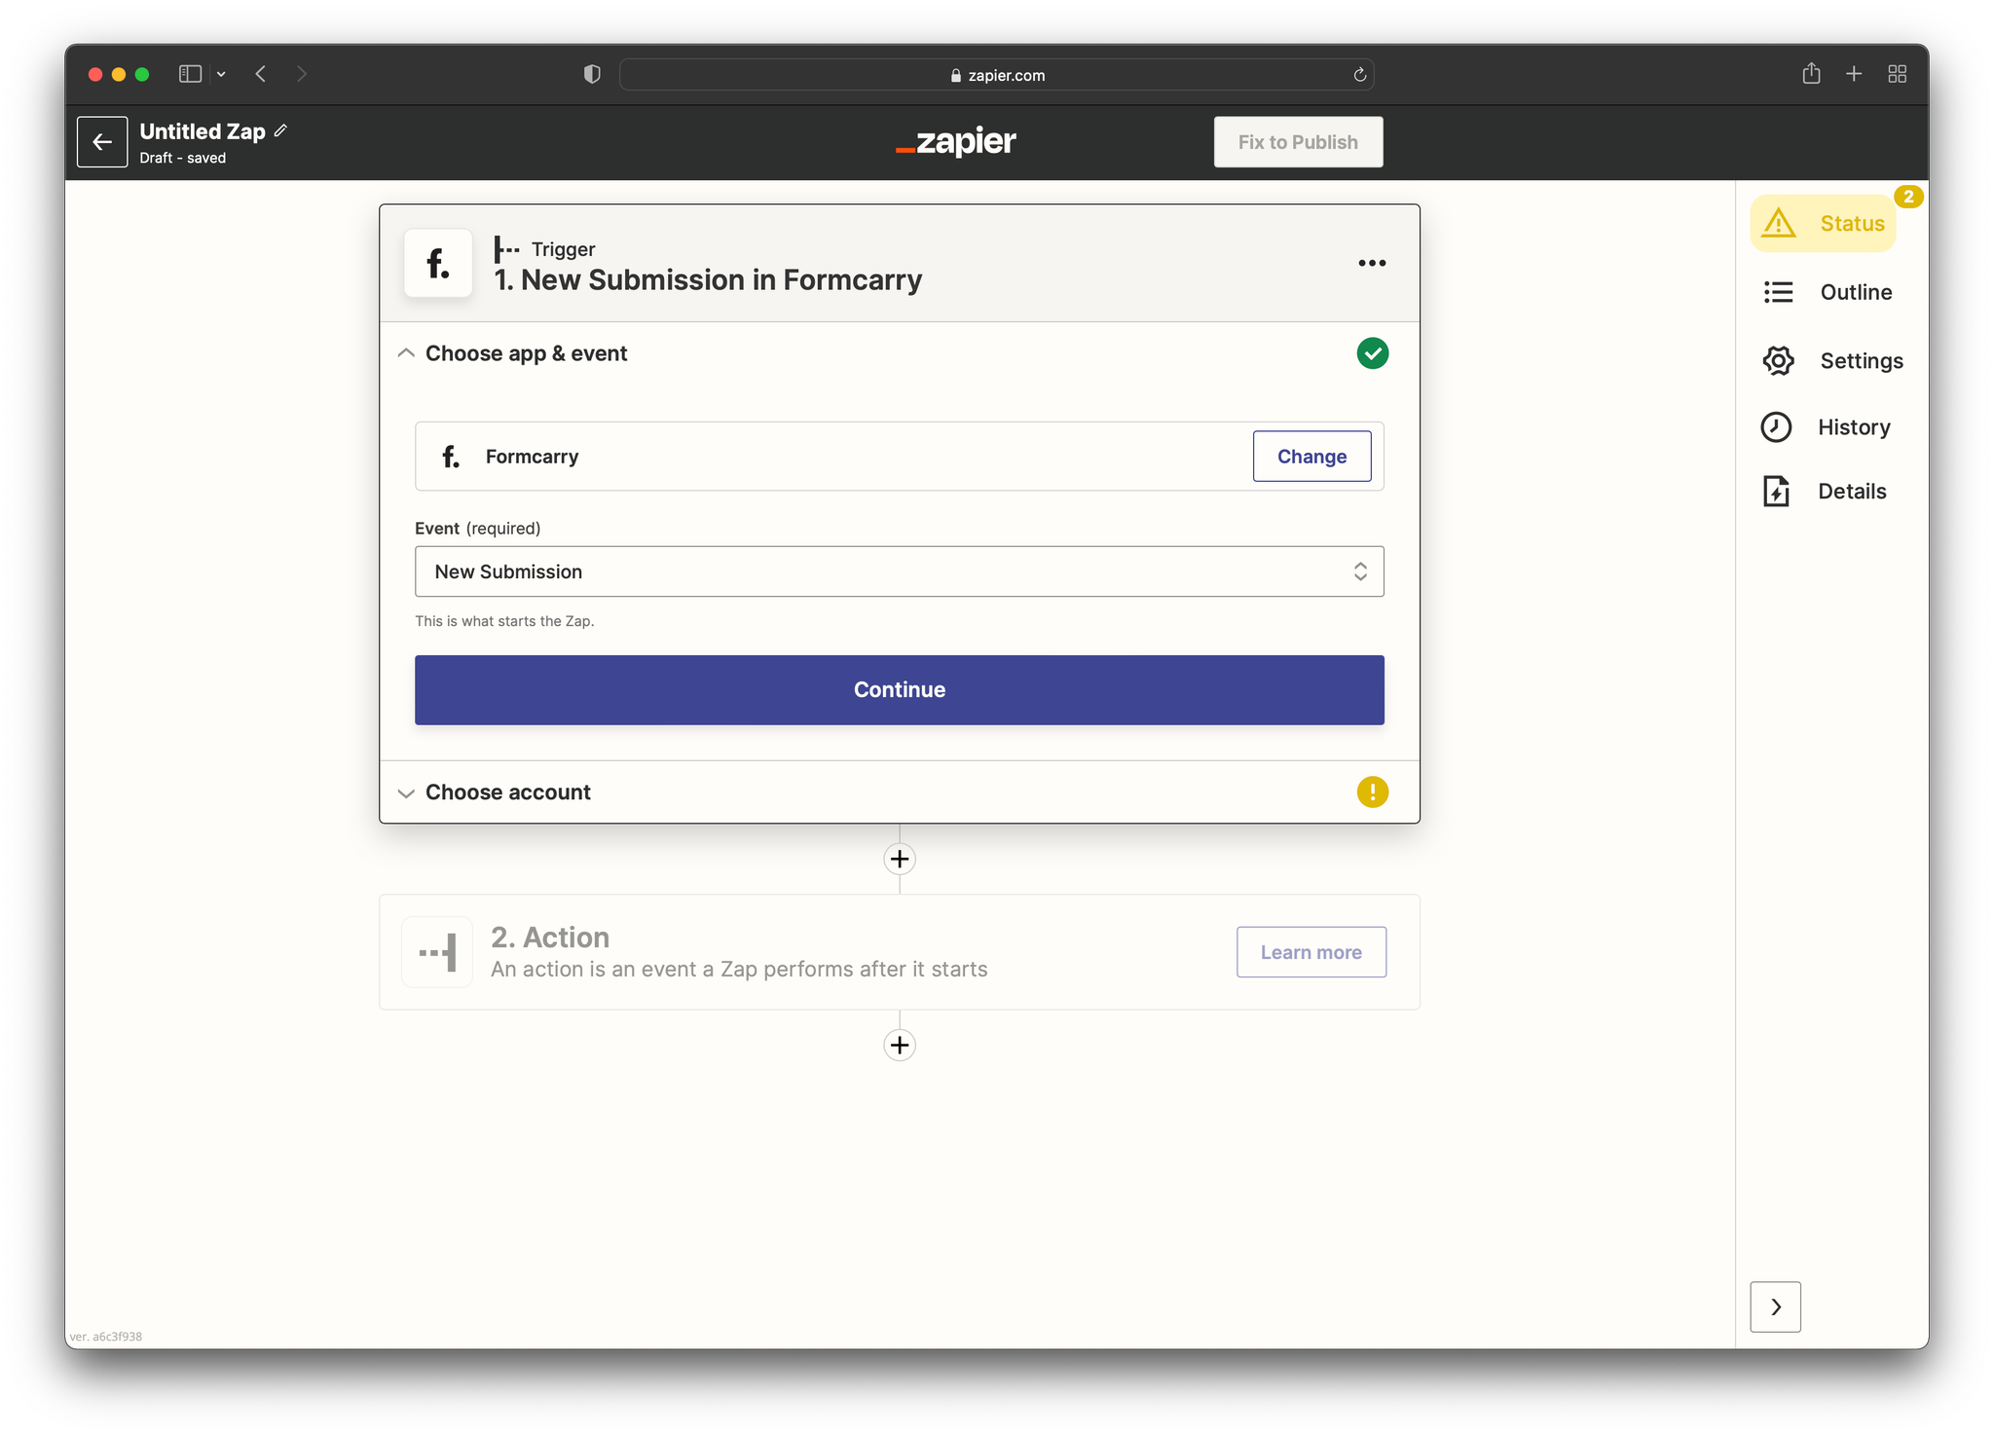Screen dimensions: 1994x1435
Task: Click the Untitled Zap title
Action: (203, 131)
